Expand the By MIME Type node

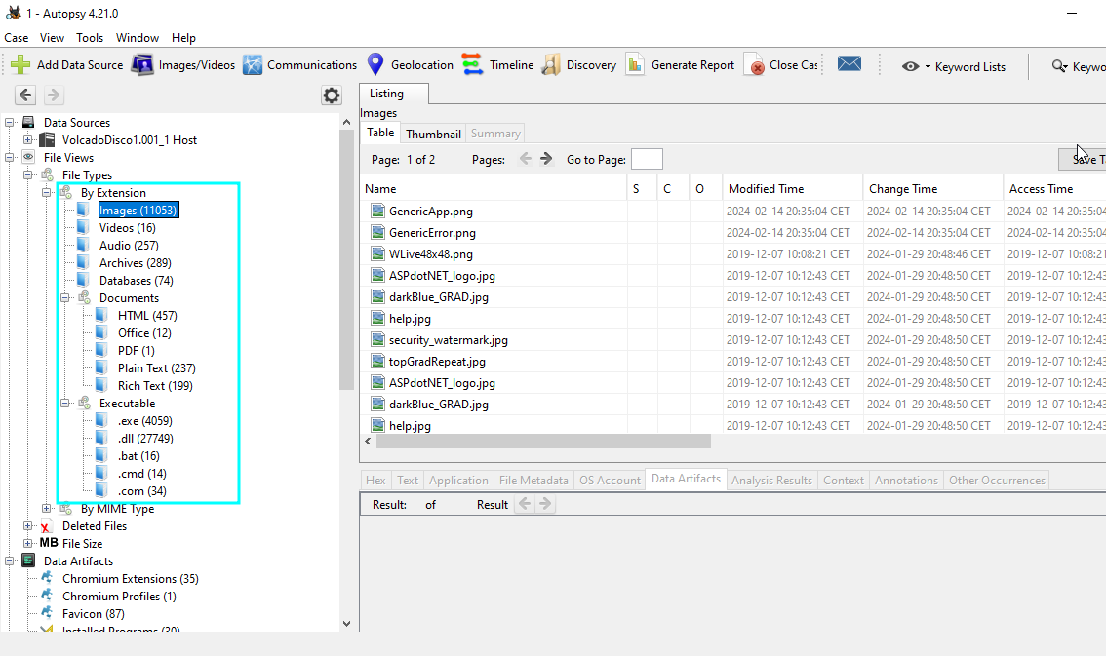[47, 509]
